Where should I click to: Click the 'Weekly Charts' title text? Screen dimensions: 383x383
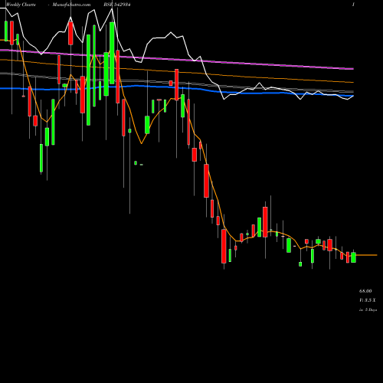(x=21, y=5)
